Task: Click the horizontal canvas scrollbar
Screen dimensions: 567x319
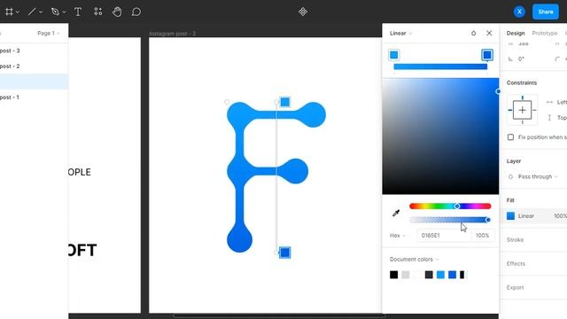Action: click(x=278, y=315)
